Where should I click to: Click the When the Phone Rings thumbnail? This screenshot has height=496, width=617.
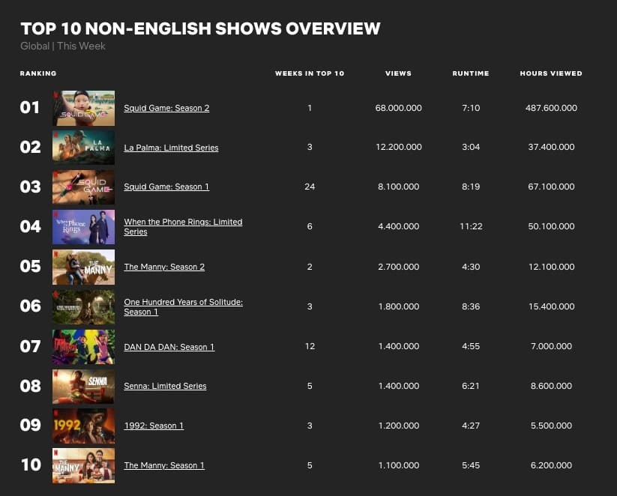pyautogui.click(x=84, y=227)
